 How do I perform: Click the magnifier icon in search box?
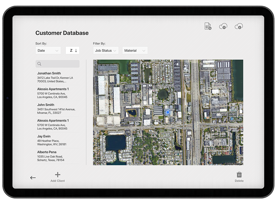(40, 64)
